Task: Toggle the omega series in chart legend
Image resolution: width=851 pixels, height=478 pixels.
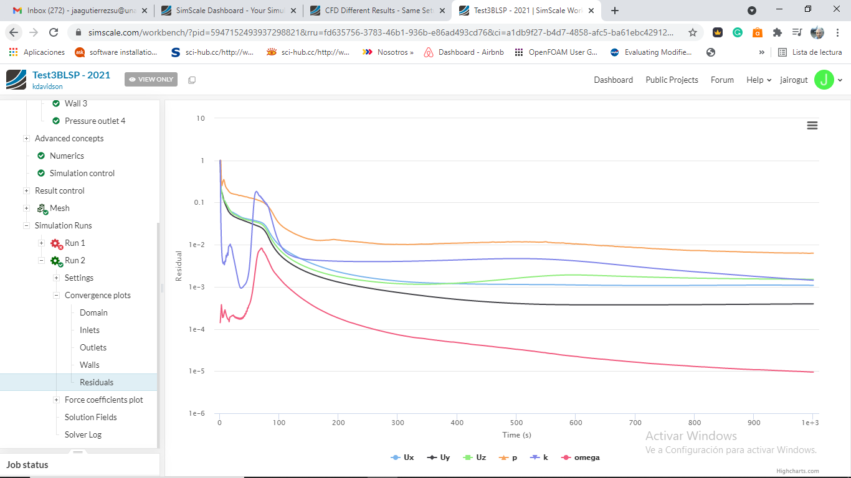Action: (x=581, y=457)
